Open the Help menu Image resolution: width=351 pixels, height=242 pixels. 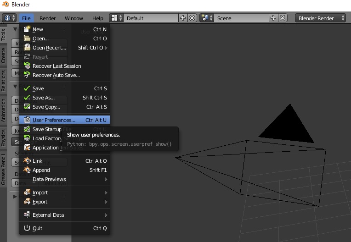[x=97, y=18]
